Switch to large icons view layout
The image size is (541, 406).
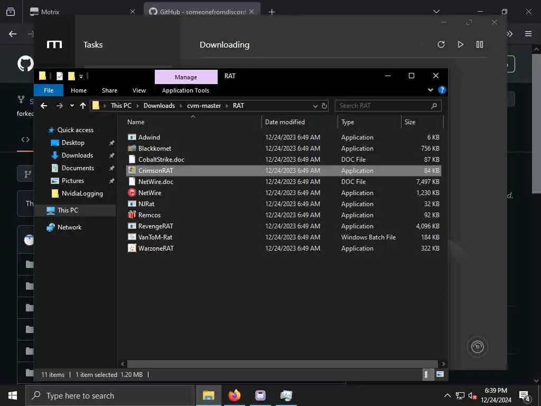[x=440, y=374]
